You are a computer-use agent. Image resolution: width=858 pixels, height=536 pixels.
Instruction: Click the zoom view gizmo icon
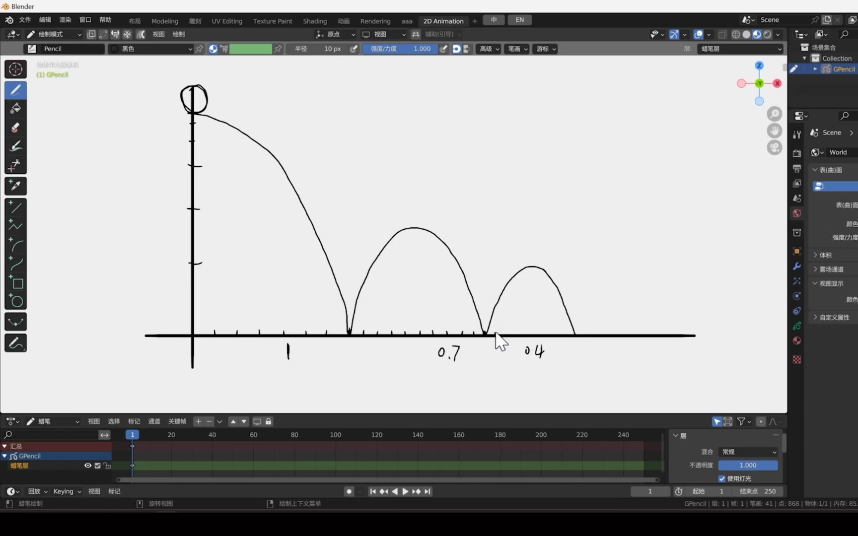pos(775,114)
